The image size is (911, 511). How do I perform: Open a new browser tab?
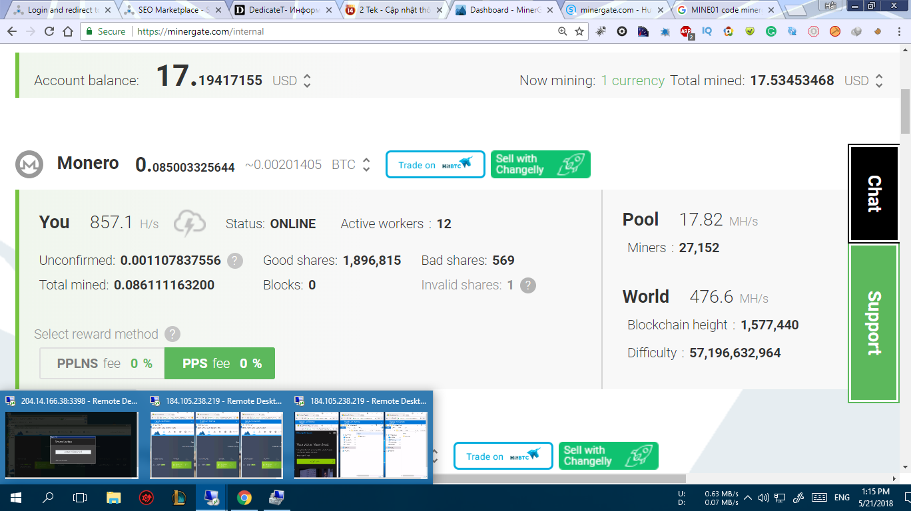tap(796, 11)
